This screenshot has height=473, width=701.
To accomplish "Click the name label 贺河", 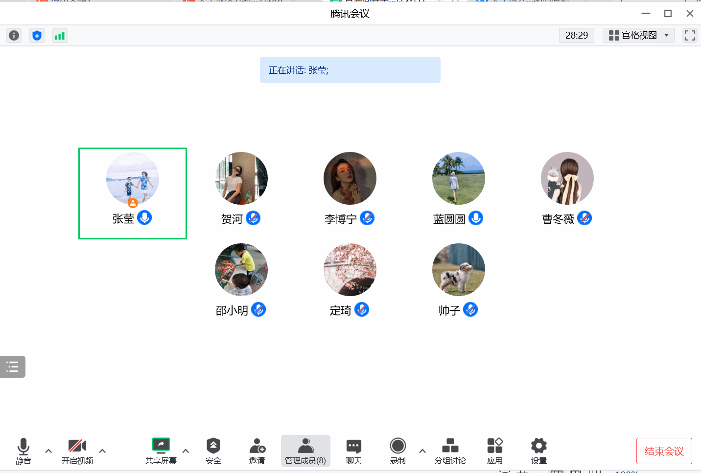I will [232, 219].
